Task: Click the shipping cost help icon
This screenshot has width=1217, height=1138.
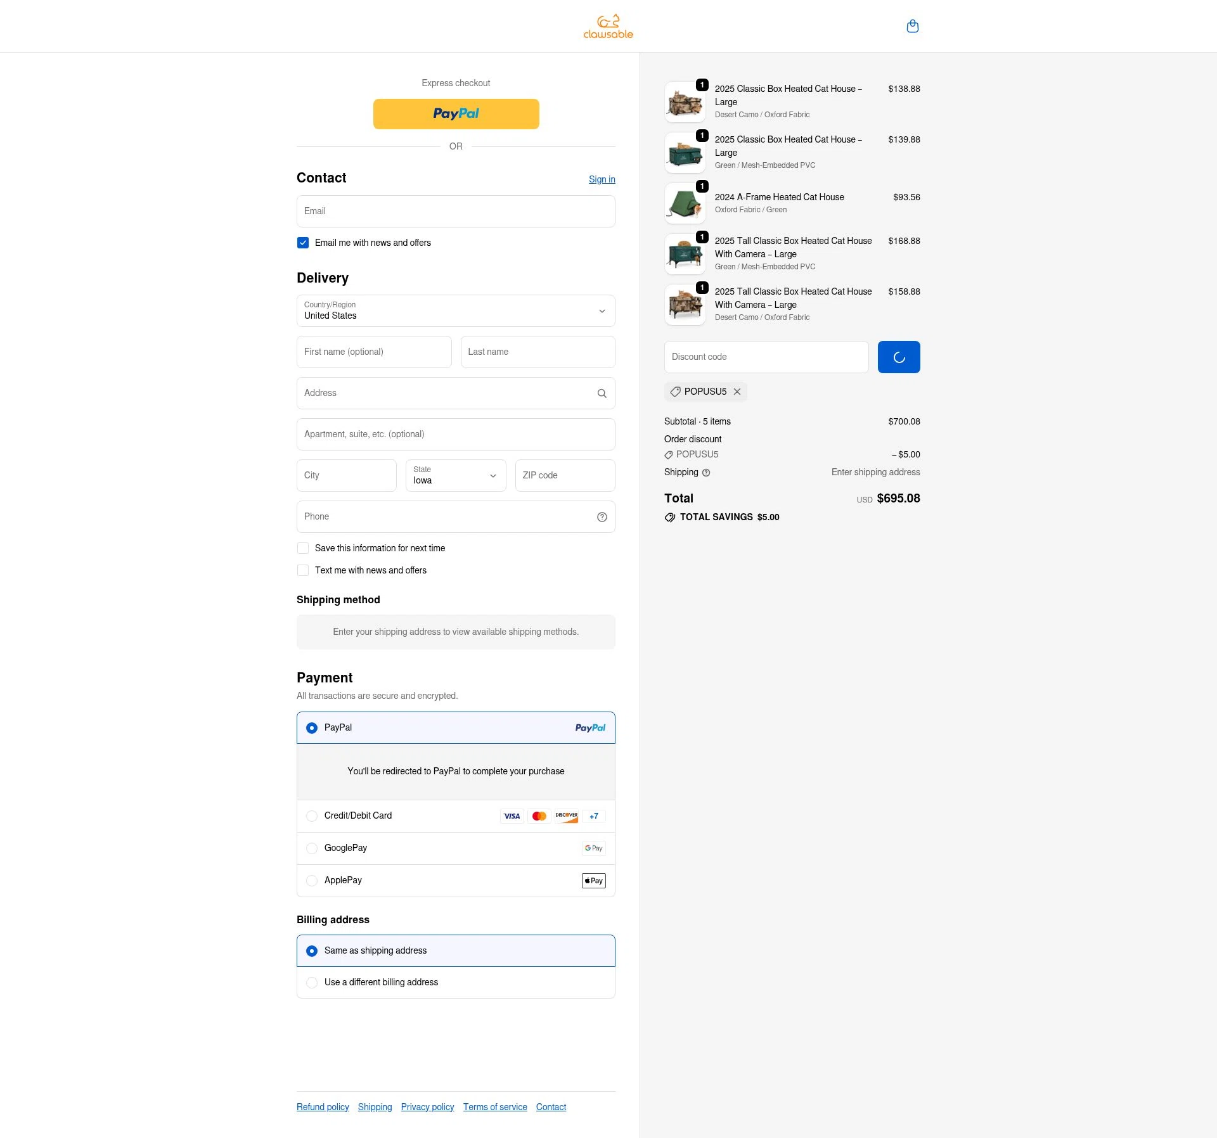Action: tap(705, 473)
